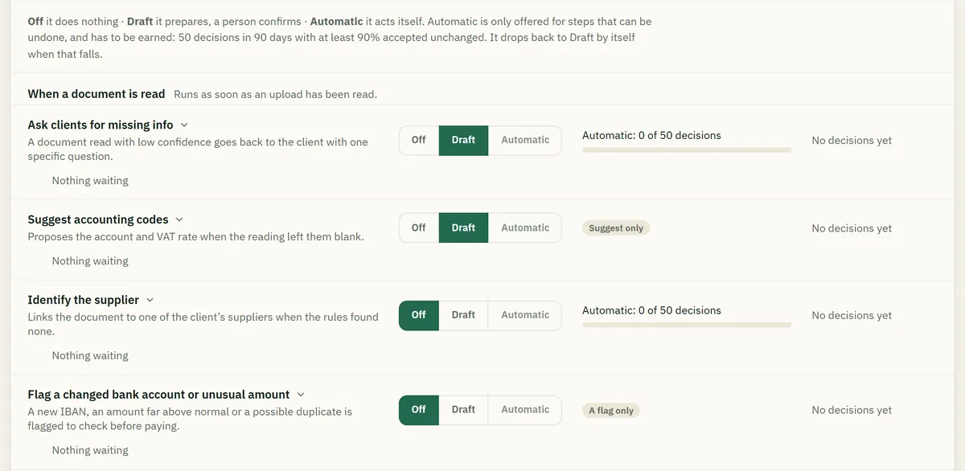Click Identify the supplier decisions progress bar
The image size is (965, 471).
tap(687, 325)
